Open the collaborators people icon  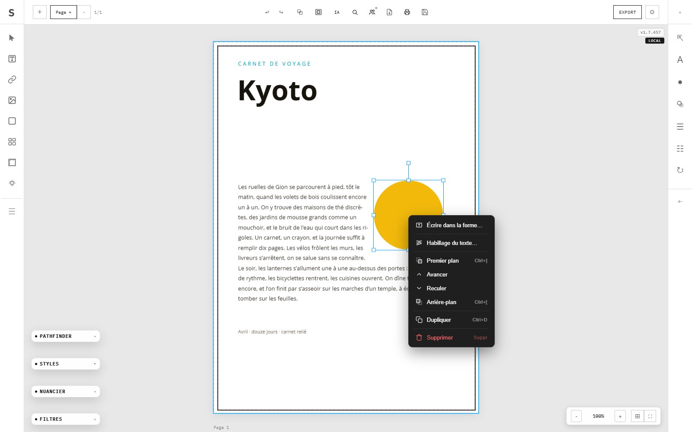coord(372,12)
